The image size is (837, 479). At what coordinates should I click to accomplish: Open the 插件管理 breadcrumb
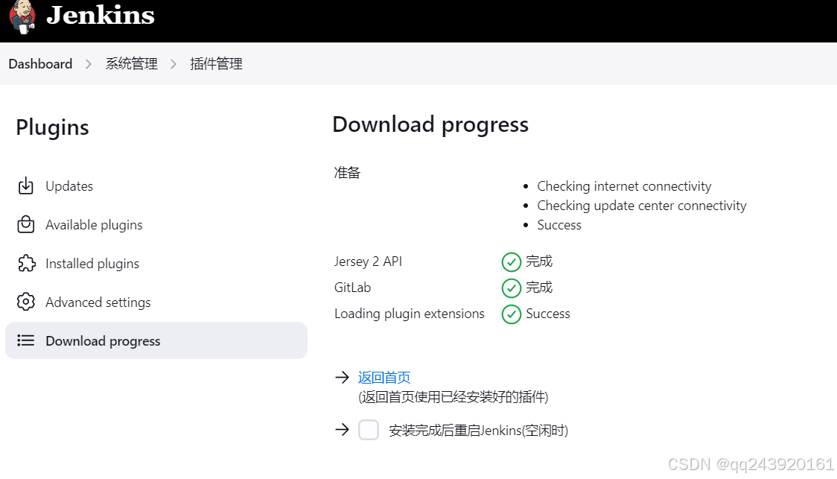click(216, 64)
